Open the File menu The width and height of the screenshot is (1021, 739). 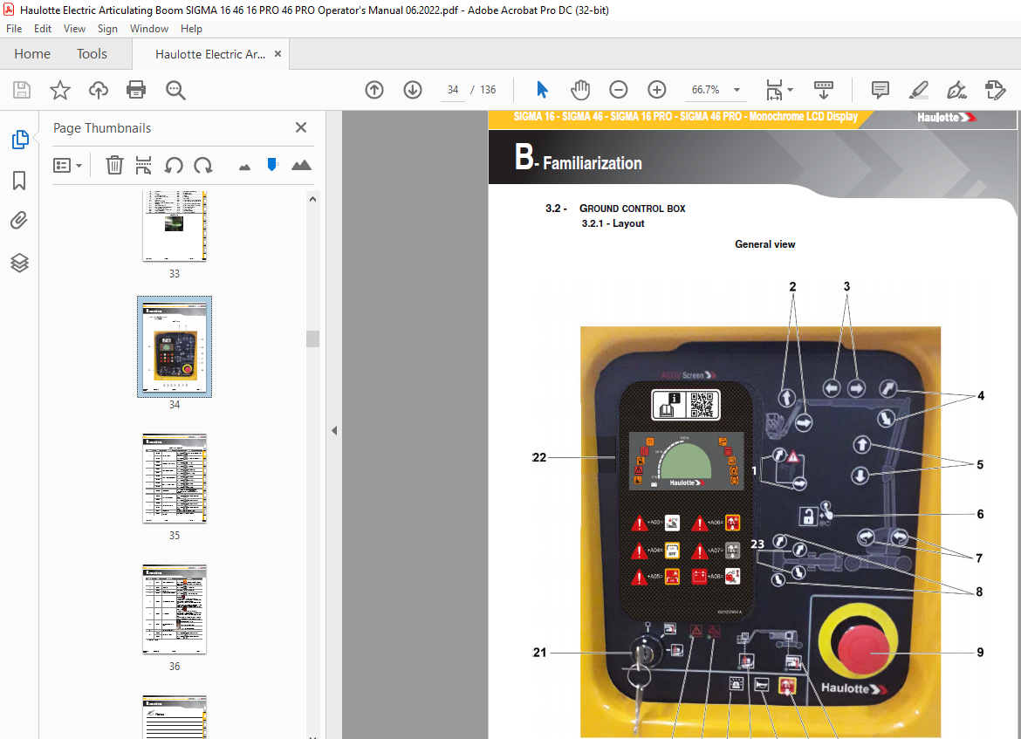(x=14, y=29)
